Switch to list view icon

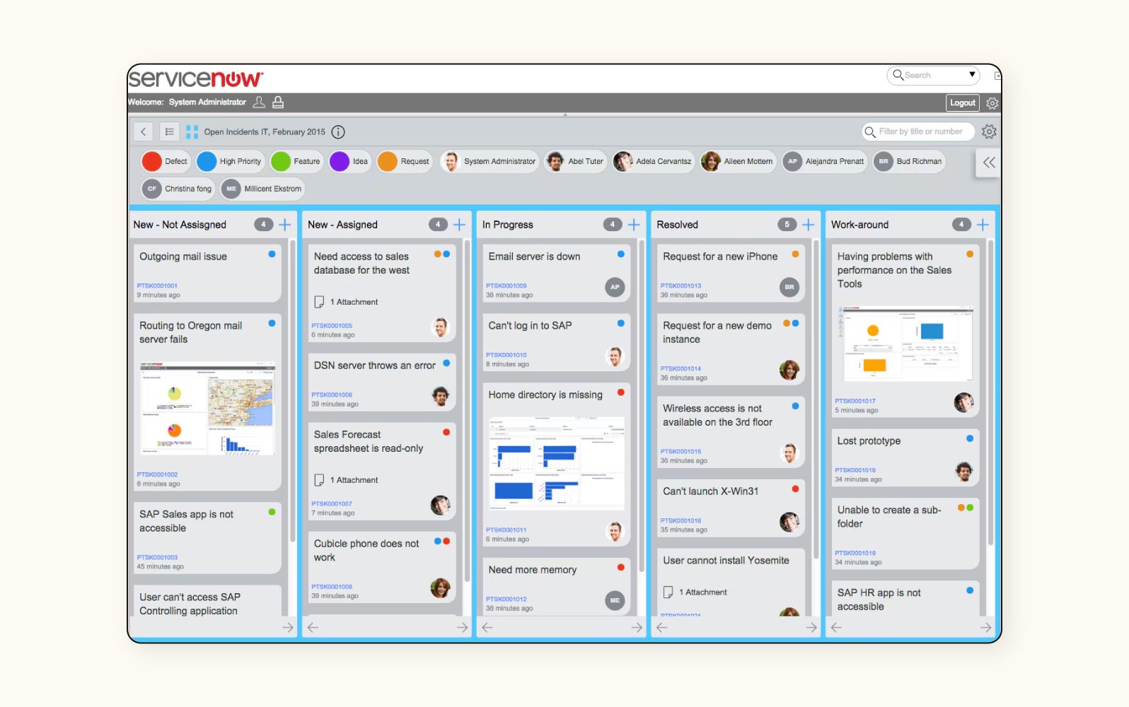169,132
